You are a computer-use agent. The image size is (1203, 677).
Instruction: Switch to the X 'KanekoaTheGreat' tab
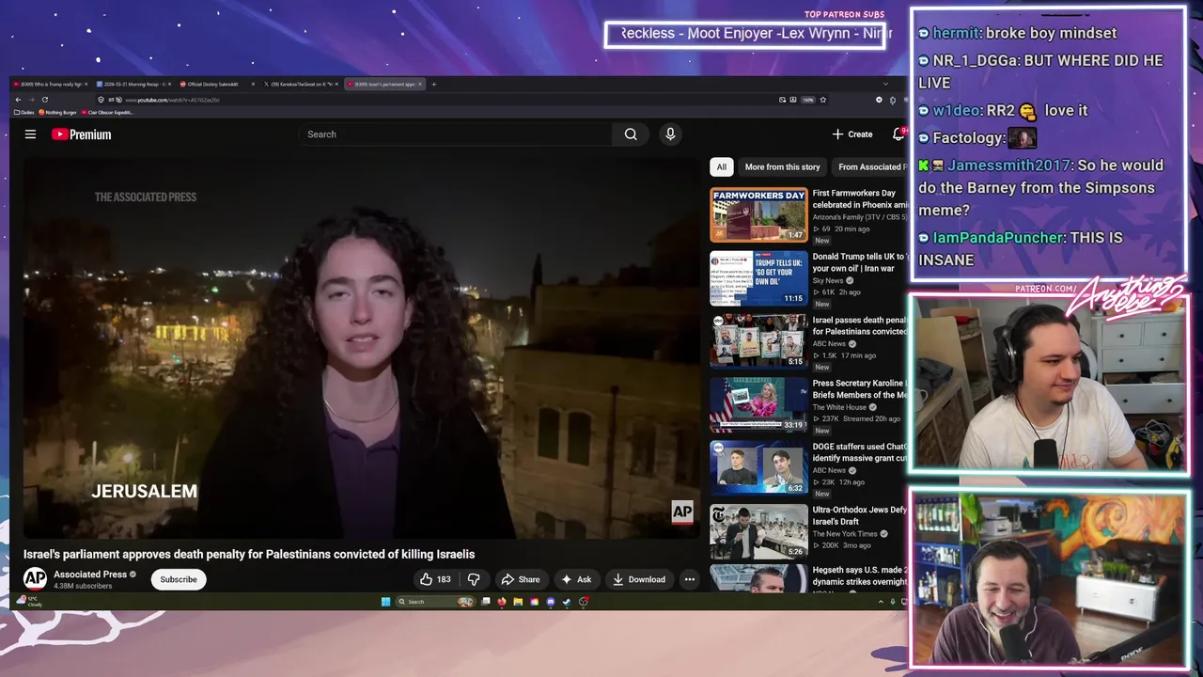[300, 85]
